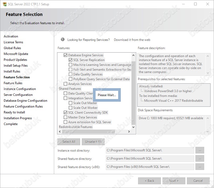Click the feature description scroll up arrow
This screenshot has height=188, width=214.
click(x=208, y=56)
